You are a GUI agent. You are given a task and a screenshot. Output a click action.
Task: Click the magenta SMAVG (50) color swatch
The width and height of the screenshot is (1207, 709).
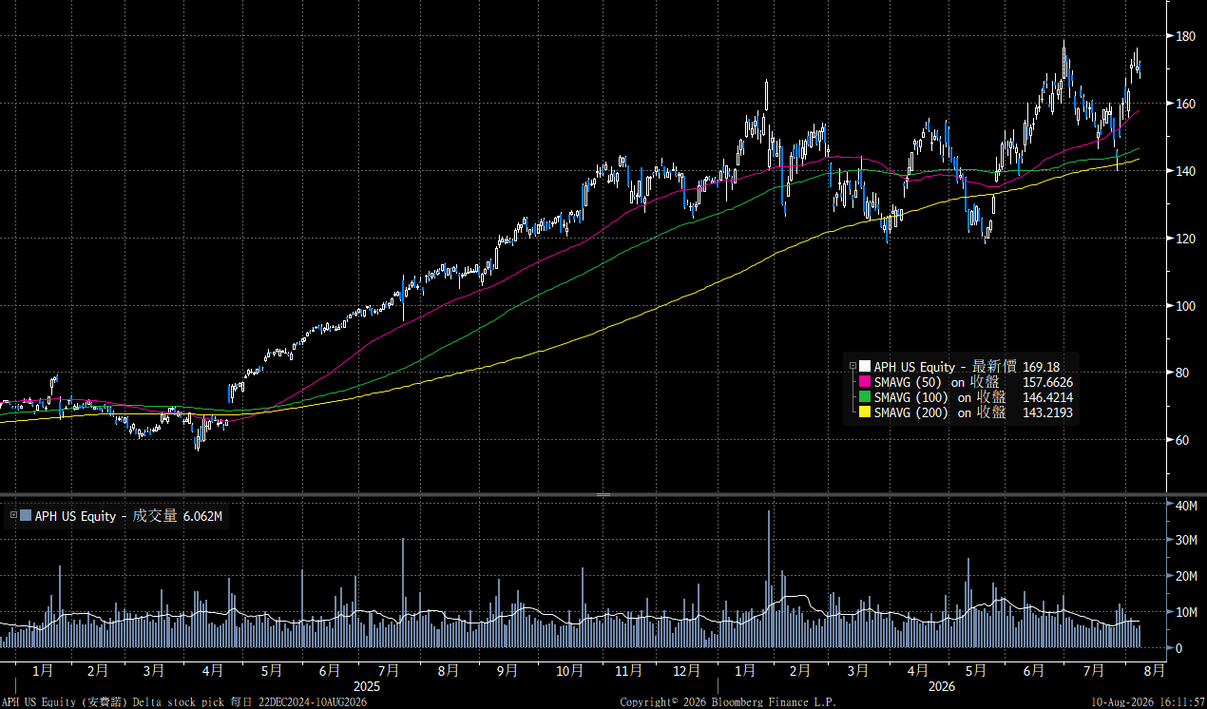(x=865, y=381)
